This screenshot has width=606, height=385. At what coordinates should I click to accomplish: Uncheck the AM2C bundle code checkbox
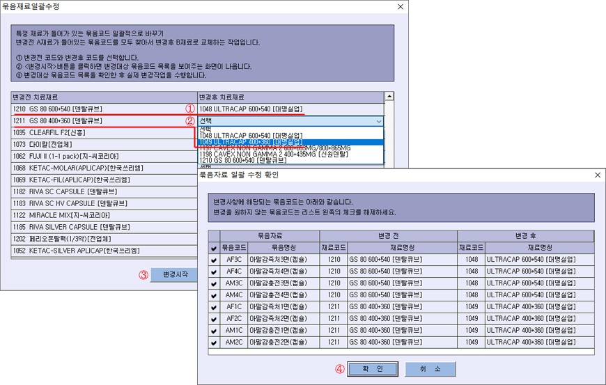pos(214,343)
